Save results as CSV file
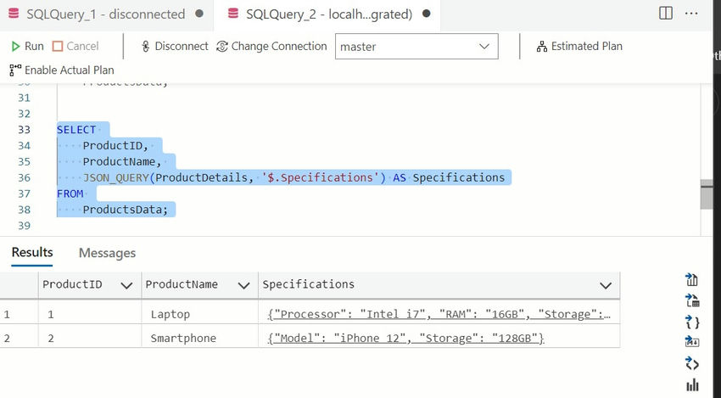The image size is (721, 398). point(692,279)
